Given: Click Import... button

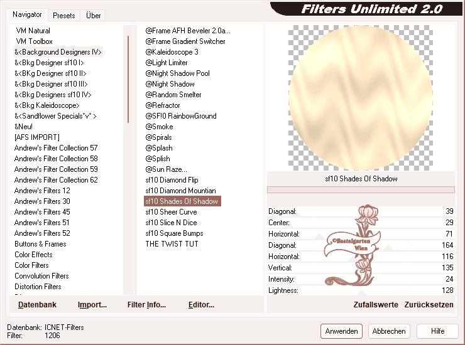Looking at the screenshot, I should 92,305.
